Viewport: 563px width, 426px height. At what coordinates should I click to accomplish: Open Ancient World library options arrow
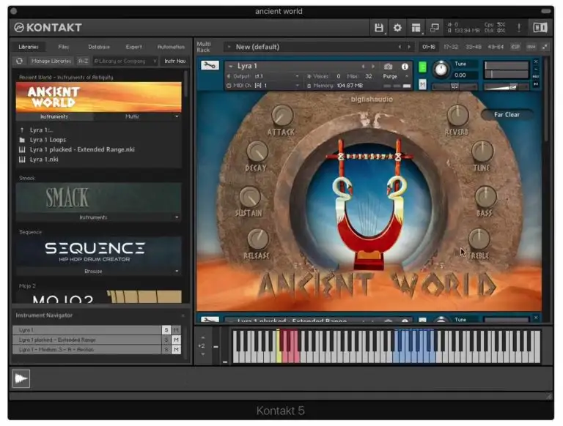(x=177, y=116)
